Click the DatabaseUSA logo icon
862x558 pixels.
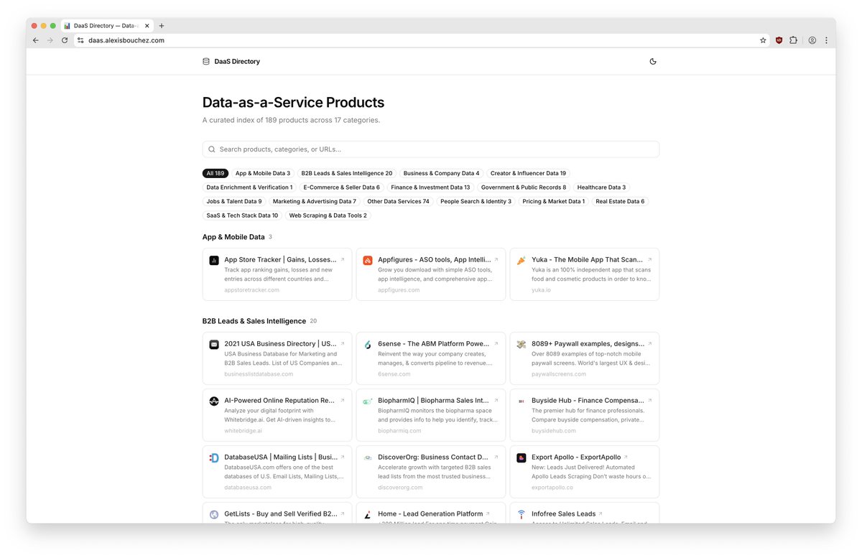point(214,457)
